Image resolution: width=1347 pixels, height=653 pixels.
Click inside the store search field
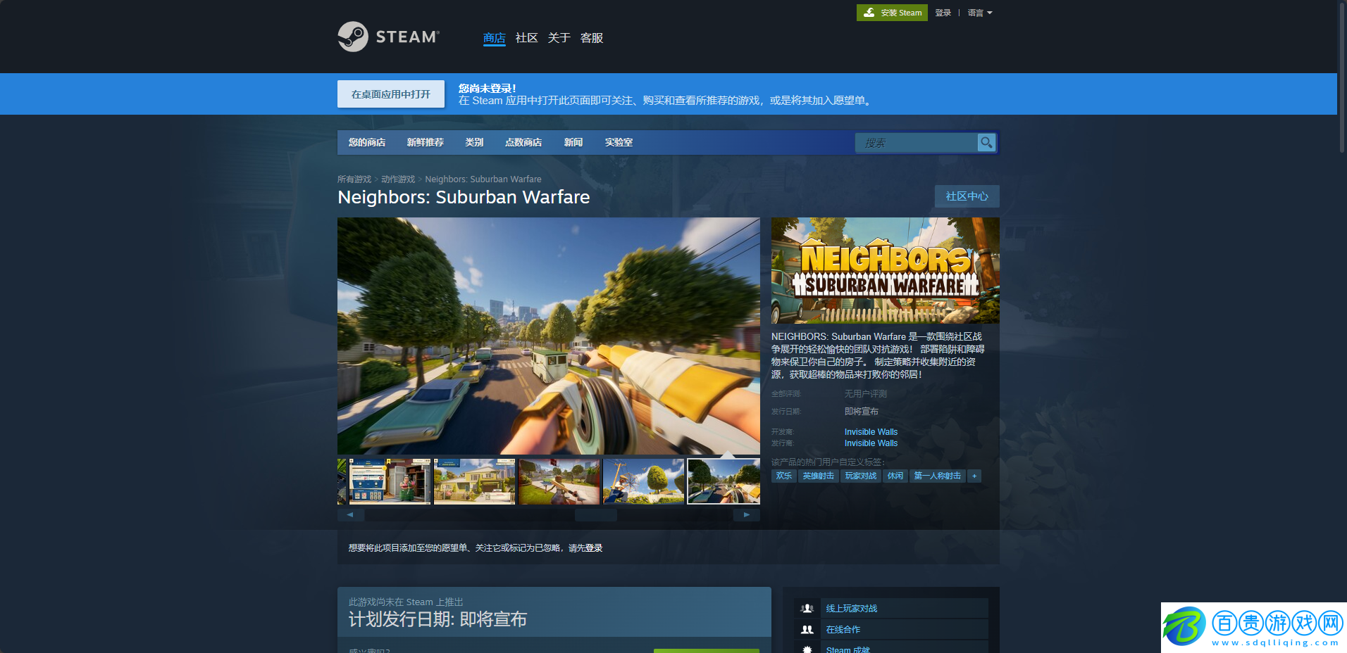click(916, 143)
